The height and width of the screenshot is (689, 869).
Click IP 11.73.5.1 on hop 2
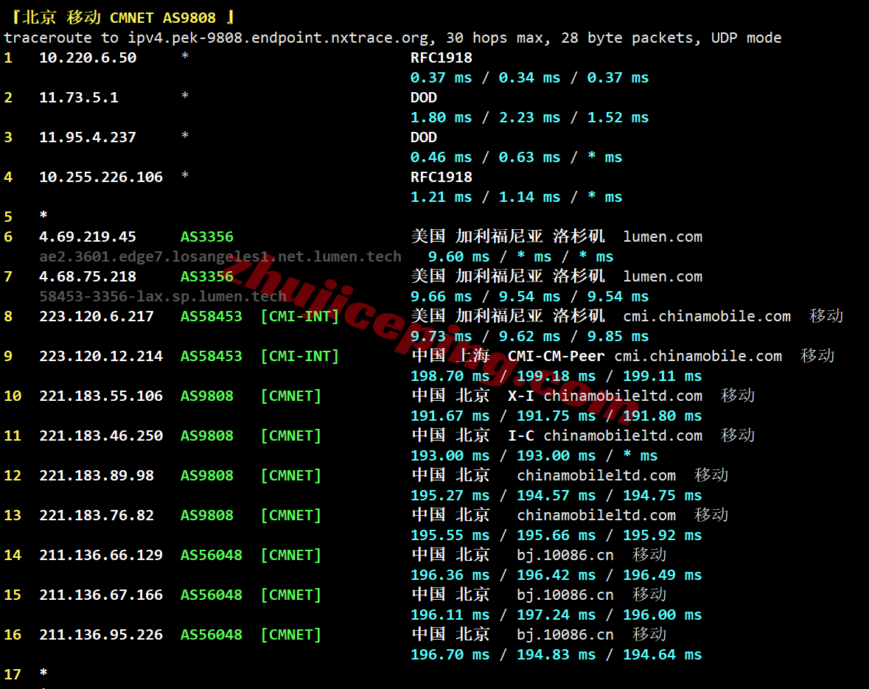pyautogui.click(x=79, y=97)
